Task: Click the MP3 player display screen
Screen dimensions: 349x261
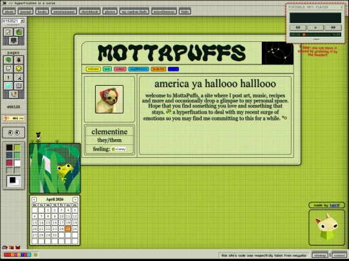Action: (x=315, y=18)
